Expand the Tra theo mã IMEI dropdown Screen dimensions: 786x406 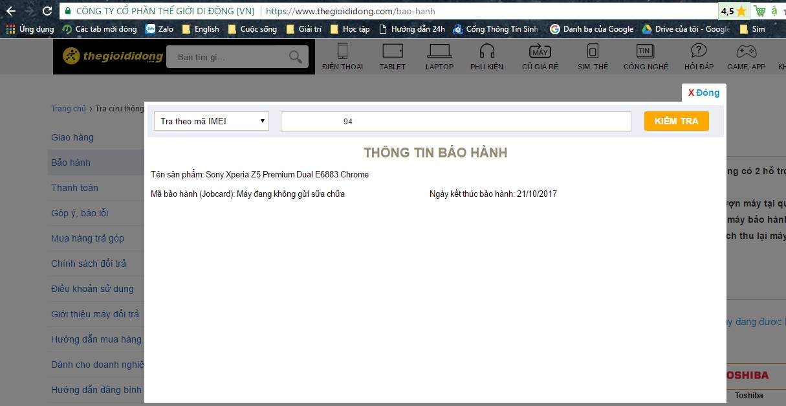(x=212, y=121)
